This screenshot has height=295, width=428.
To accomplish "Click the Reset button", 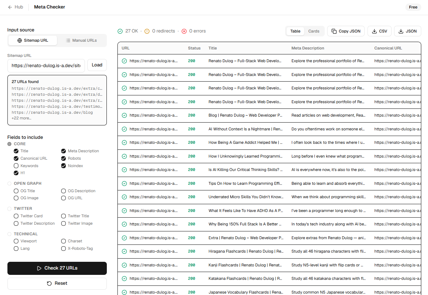I will pos(57,283).
